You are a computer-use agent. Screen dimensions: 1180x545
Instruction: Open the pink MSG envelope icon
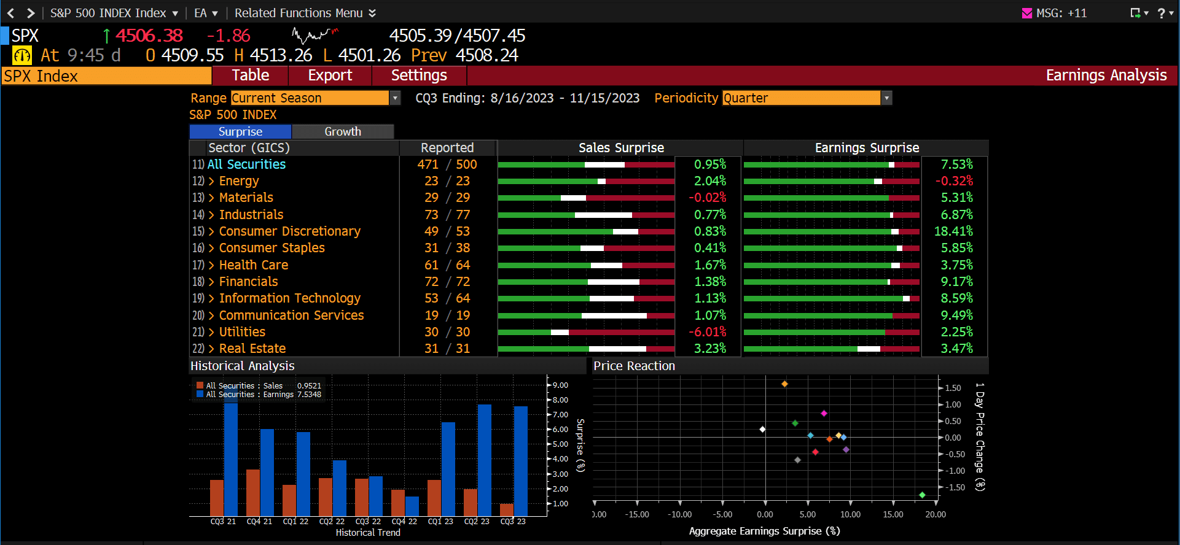click(x=1027, y=13)
